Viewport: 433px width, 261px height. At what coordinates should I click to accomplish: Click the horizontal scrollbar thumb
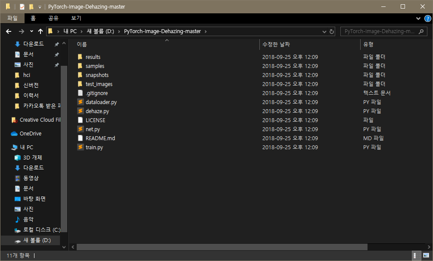(x=222, y=247)
